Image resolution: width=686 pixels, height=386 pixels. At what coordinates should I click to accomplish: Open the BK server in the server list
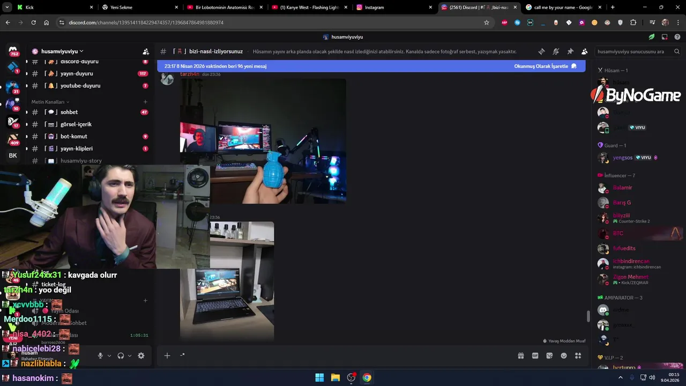[13, 155]
